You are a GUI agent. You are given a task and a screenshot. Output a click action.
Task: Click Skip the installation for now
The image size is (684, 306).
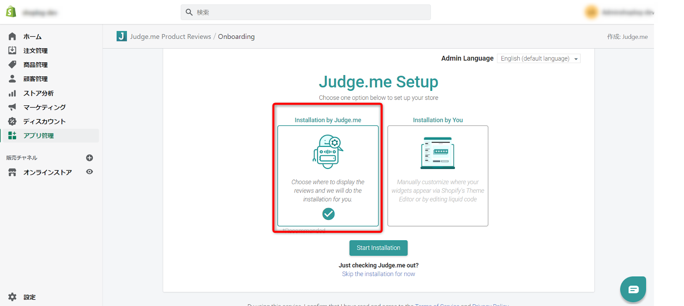click(378, 274)
